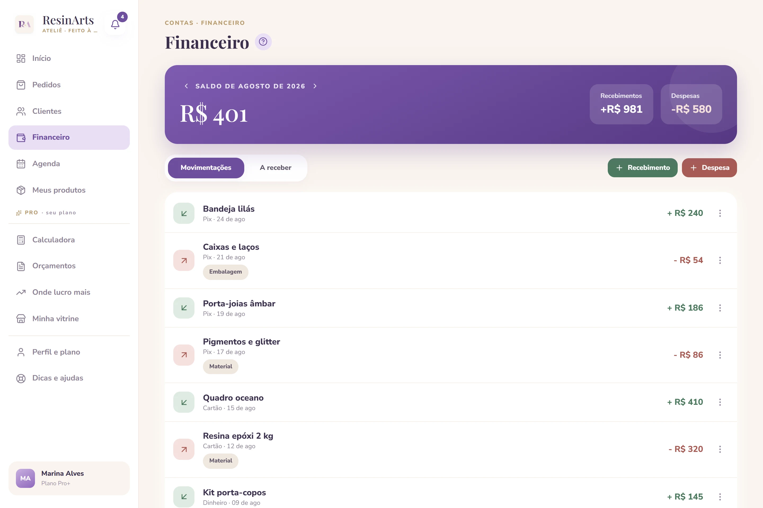This screenshot has height=508, width=763.
Task: Open the Marina Alves profile card
Action: coord(69,478)
